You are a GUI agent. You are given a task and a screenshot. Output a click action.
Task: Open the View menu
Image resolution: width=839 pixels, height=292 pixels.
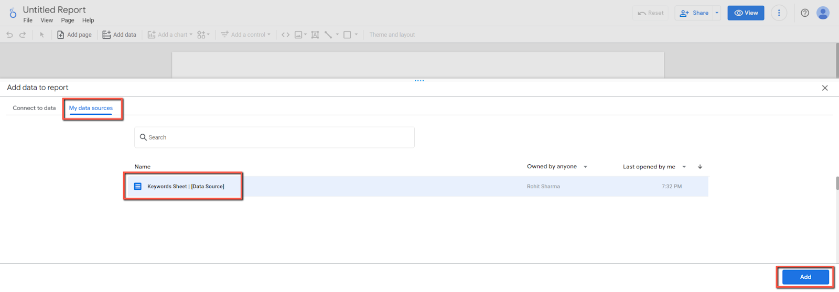47,20
